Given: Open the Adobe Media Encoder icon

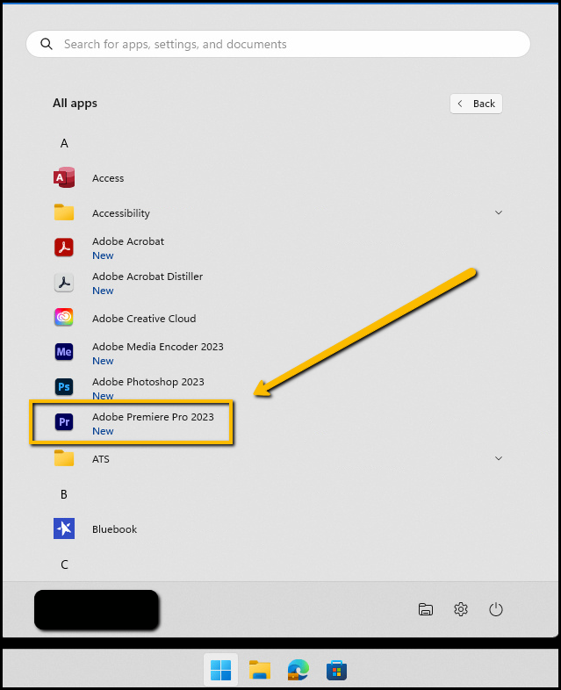Looking at the screenshot, I should (64, 352).
